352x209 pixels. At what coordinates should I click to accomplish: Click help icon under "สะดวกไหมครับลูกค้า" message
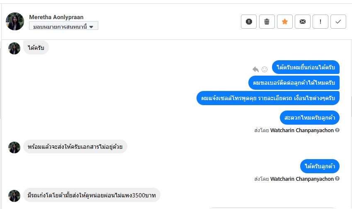point(337,130)
